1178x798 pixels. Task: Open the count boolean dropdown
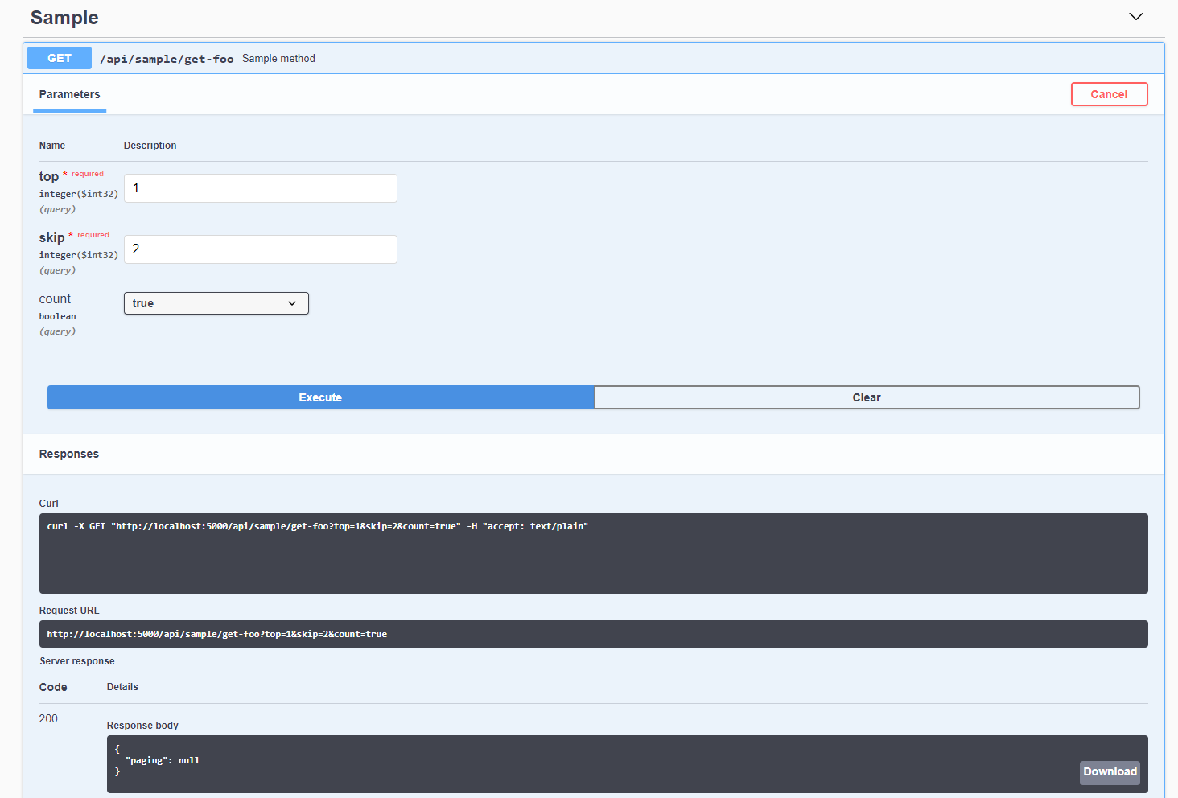(216, 303)
